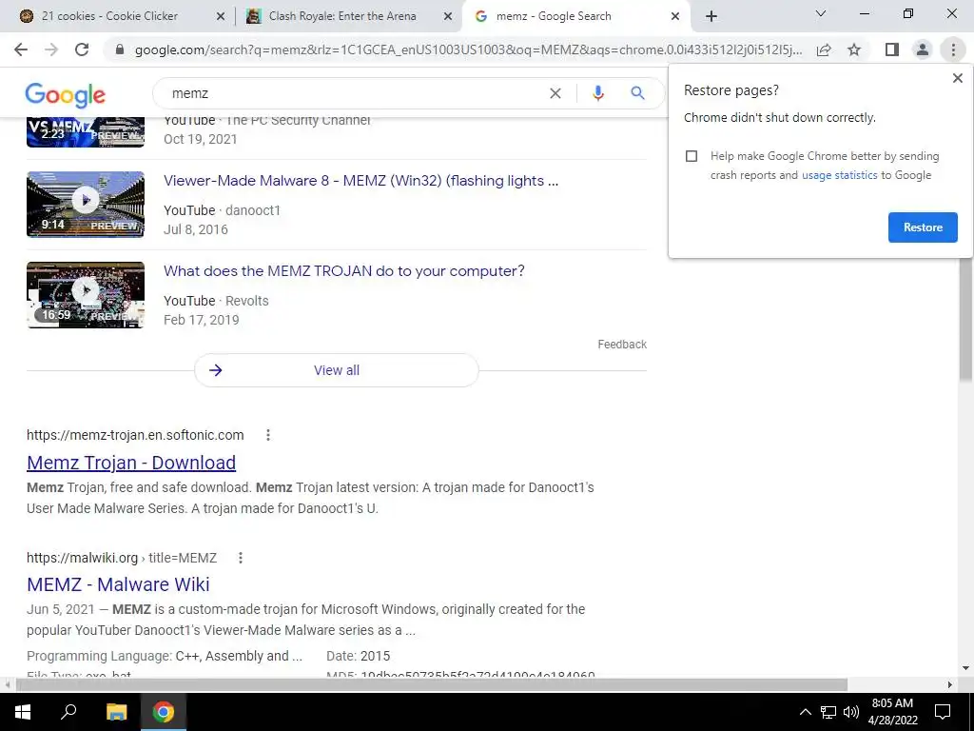The image size is (974, 731).
Task: Submit search with magnifying glass icon
Action: click(x=637, y=93)
